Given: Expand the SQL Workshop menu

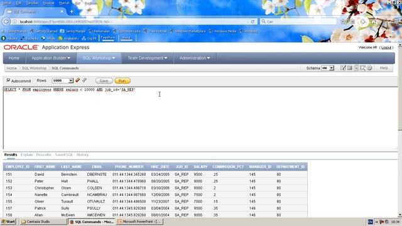Looking at the screenshot, I should coord(99,58).
